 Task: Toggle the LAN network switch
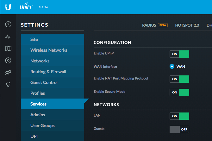179,116
